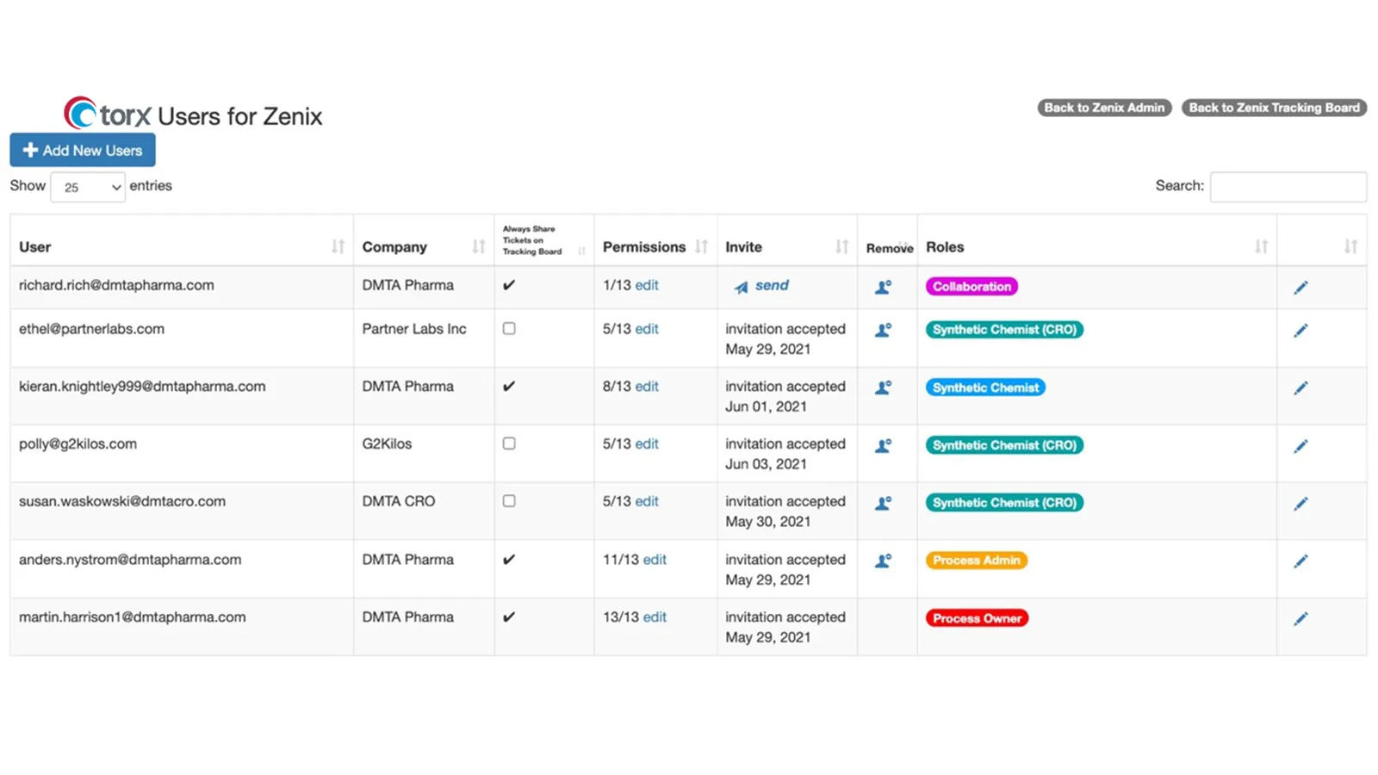This screenshot has height=775, width=1378.
Task: Select the Jun 03, 2021 invitation text
Action: pos(766,464)
